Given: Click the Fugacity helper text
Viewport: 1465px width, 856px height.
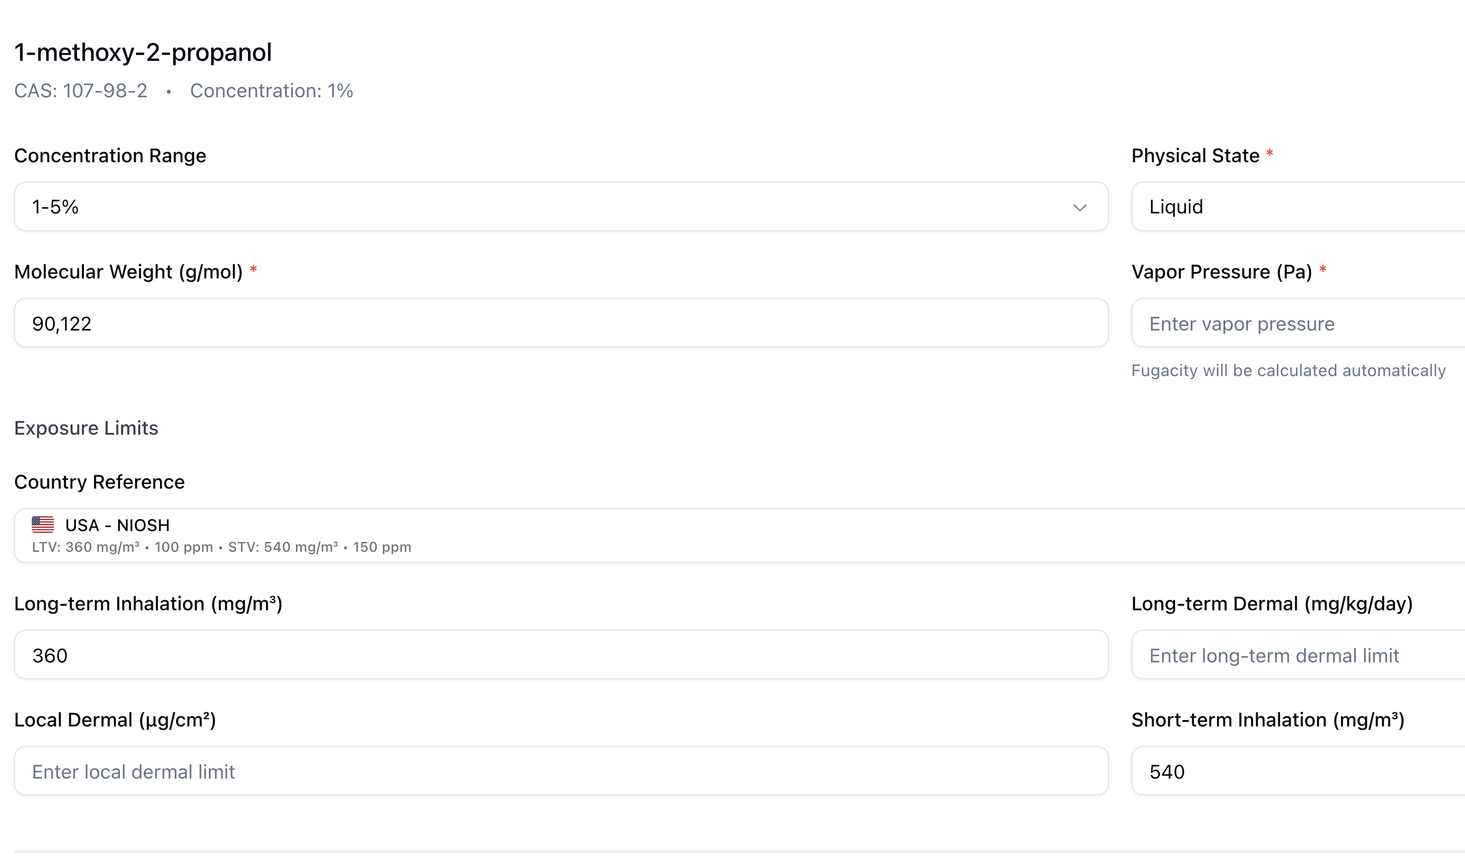Looking at the screenshot, I should point(1288,370).
